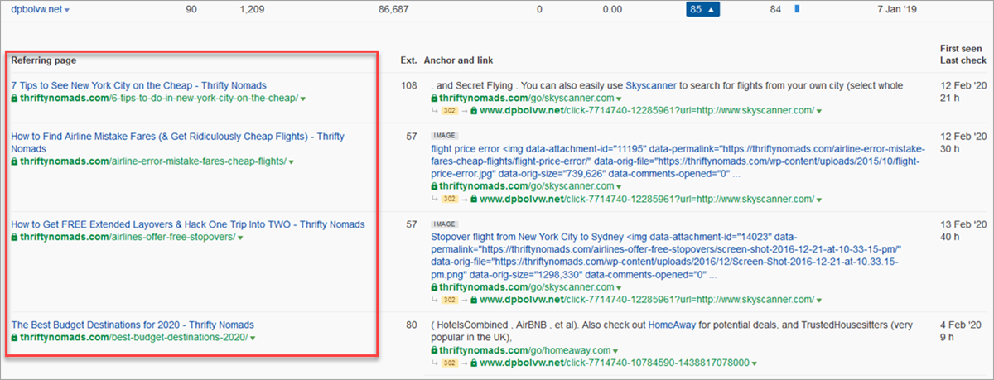The image size is (994, 380).
Task: Expand caret after the 10784590-1438817078000 URL
Action: coord(755,363)
